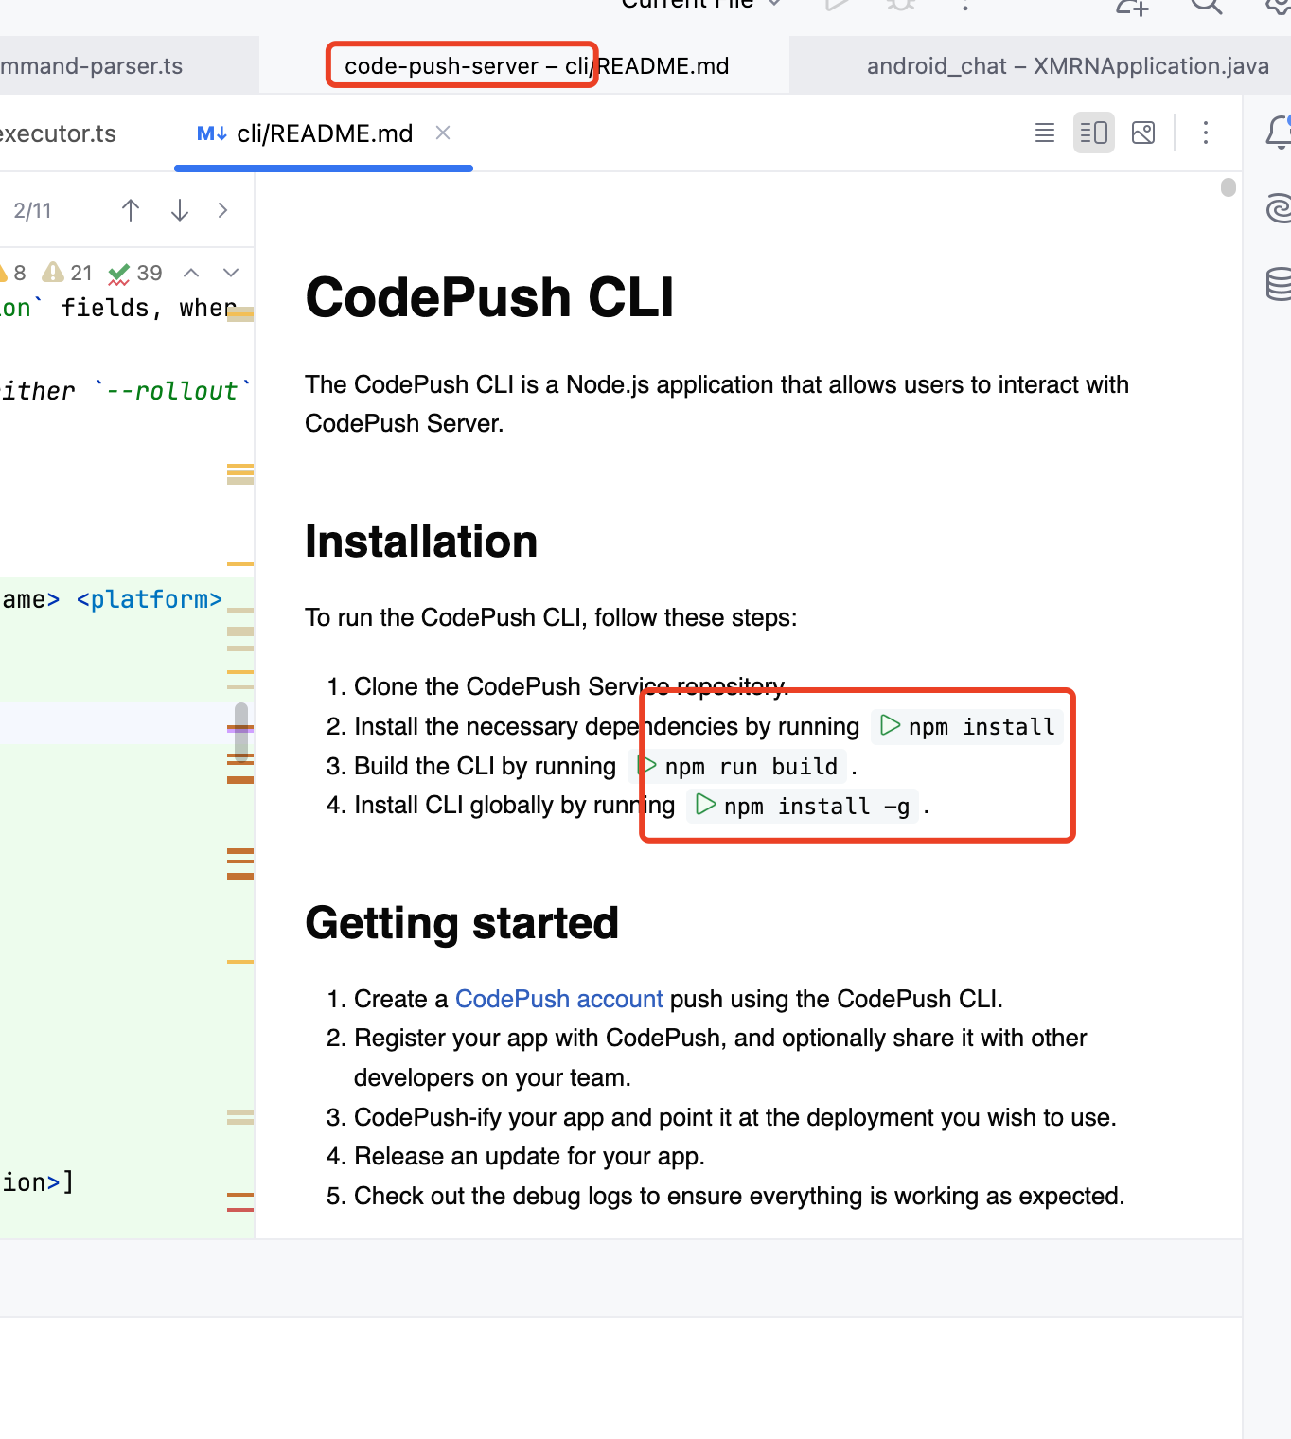Open the Database tool window icon
Screen dimensions: 1291x1439
click(1279, 283)
